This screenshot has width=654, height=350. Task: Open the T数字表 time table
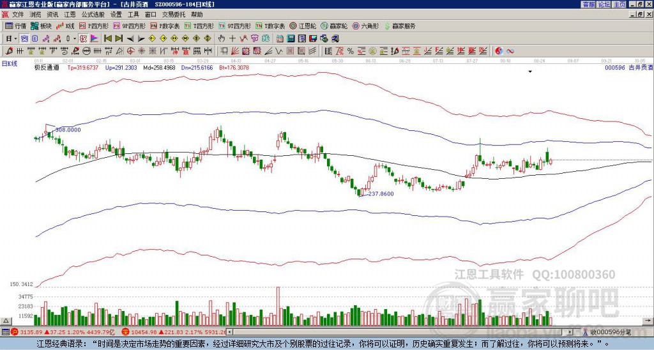[x=270, y=26]
